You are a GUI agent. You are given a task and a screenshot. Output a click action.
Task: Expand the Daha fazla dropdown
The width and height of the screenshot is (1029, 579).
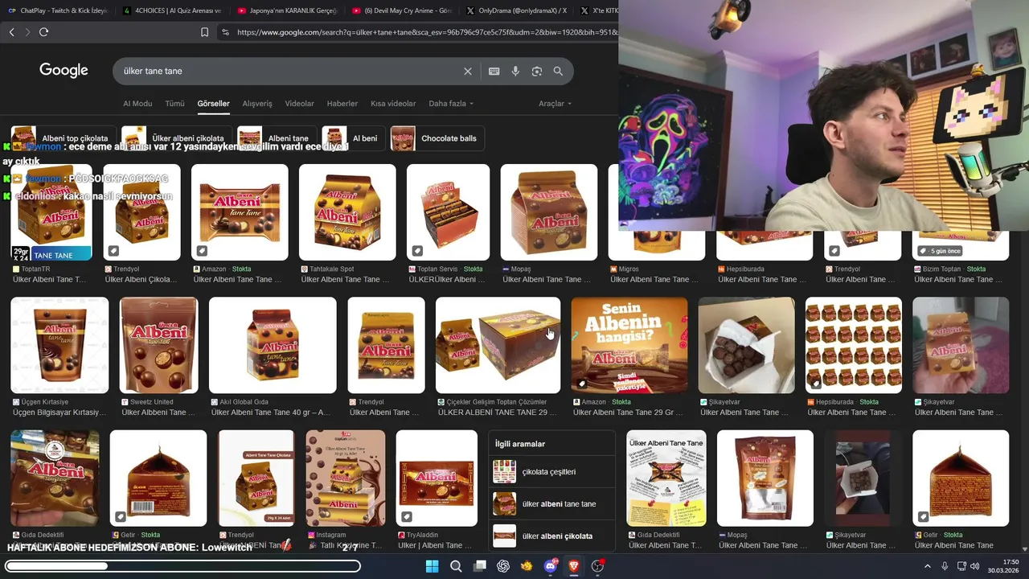pos(451,104)
